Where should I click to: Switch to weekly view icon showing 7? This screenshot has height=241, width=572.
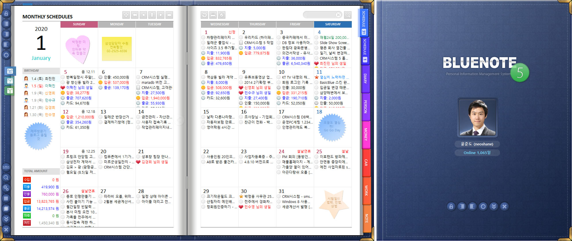[10, 81]
